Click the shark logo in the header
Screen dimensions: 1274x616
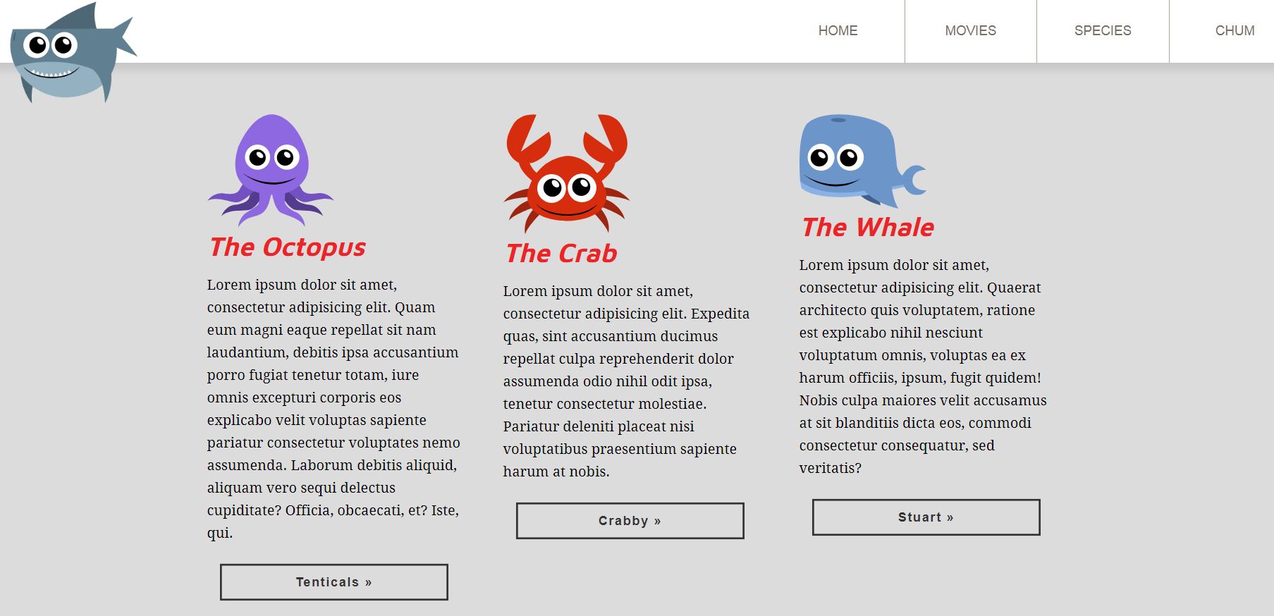73,53
